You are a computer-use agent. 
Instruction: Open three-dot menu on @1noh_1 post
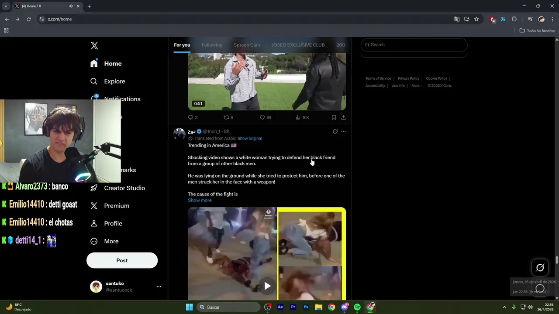pos(343,131)
